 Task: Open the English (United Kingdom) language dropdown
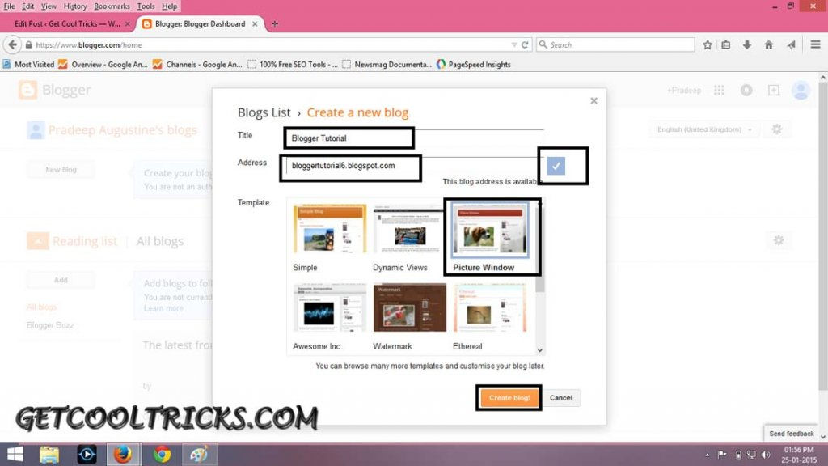click(x=704, y=129)
